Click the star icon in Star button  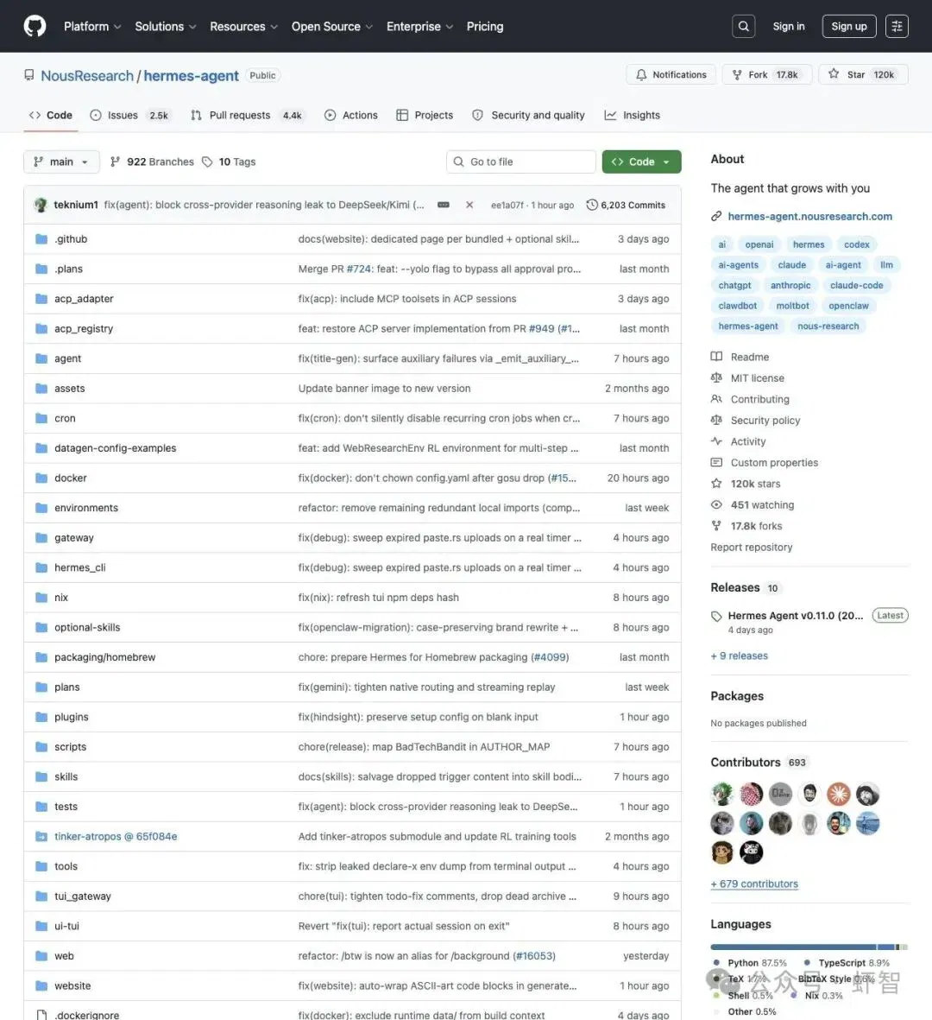coord(834,74)
